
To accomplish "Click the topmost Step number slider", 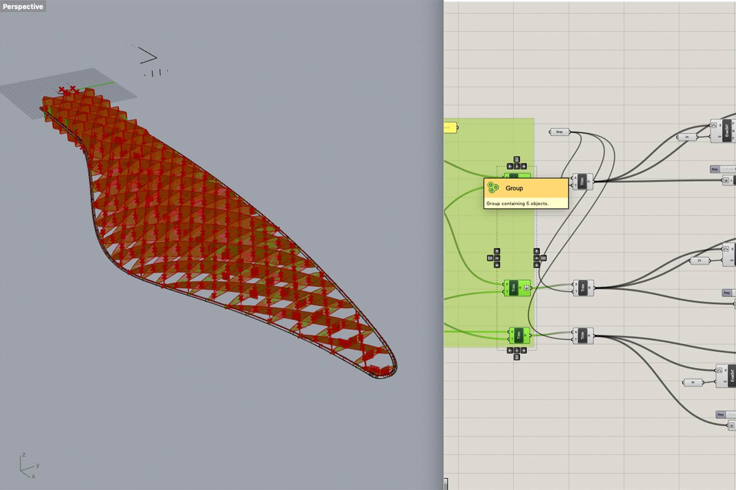I will pyautogui.click(x=723, y=169).
